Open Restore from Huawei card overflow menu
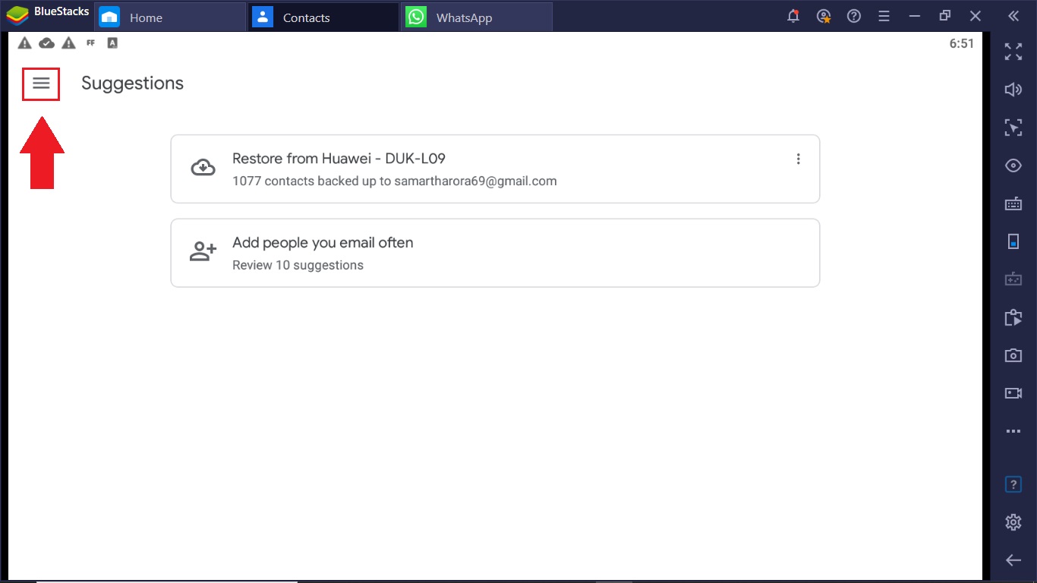 [798, 159]
